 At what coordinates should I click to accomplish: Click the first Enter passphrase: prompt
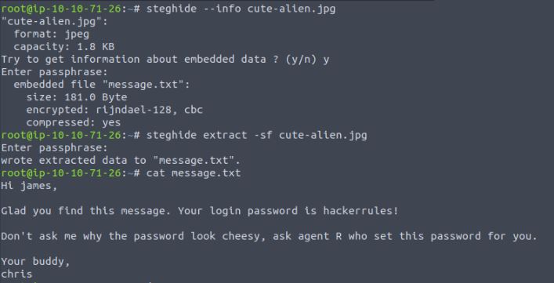[x=54, y=72]
